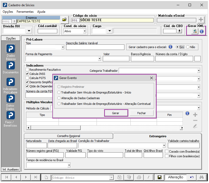Image resolution: width=209 pixels, height=183 pixels.
Task: Click the trash bin icon in the bottom toolbar
Action: coord(129,177)
